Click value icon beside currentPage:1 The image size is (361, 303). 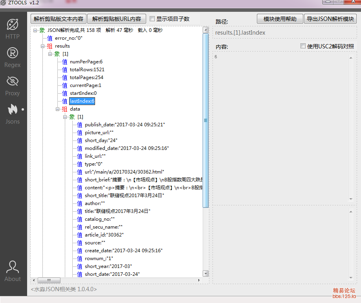65,85
